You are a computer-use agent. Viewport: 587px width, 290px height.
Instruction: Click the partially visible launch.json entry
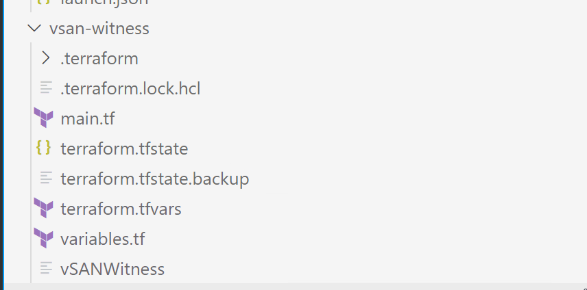tap(104, 3)
